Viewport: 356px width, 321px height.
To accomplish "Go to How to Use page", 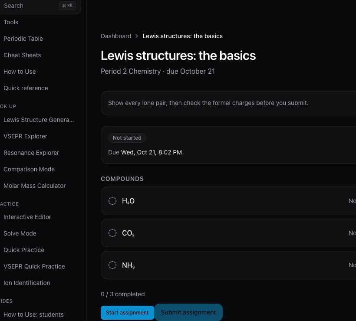I will [20, 72].
